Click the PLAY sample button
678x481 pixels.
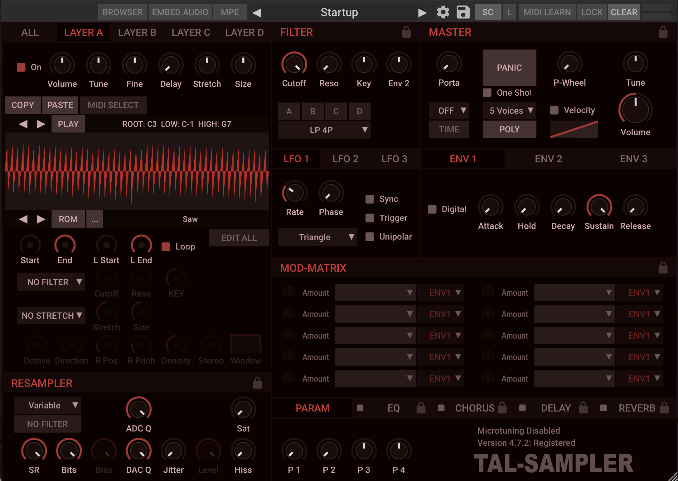click(68, 124)
